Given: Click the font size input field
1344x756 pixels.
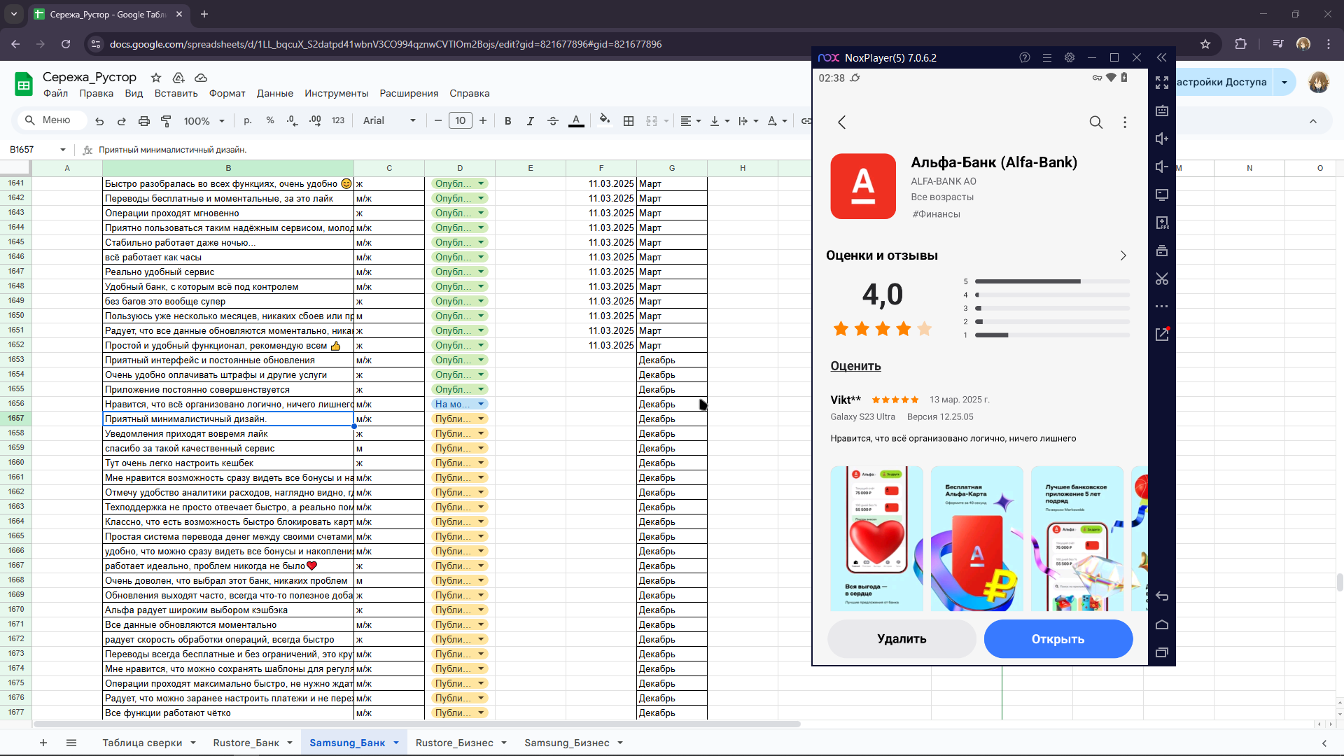Looking at the screenshot, I should 461,120.
